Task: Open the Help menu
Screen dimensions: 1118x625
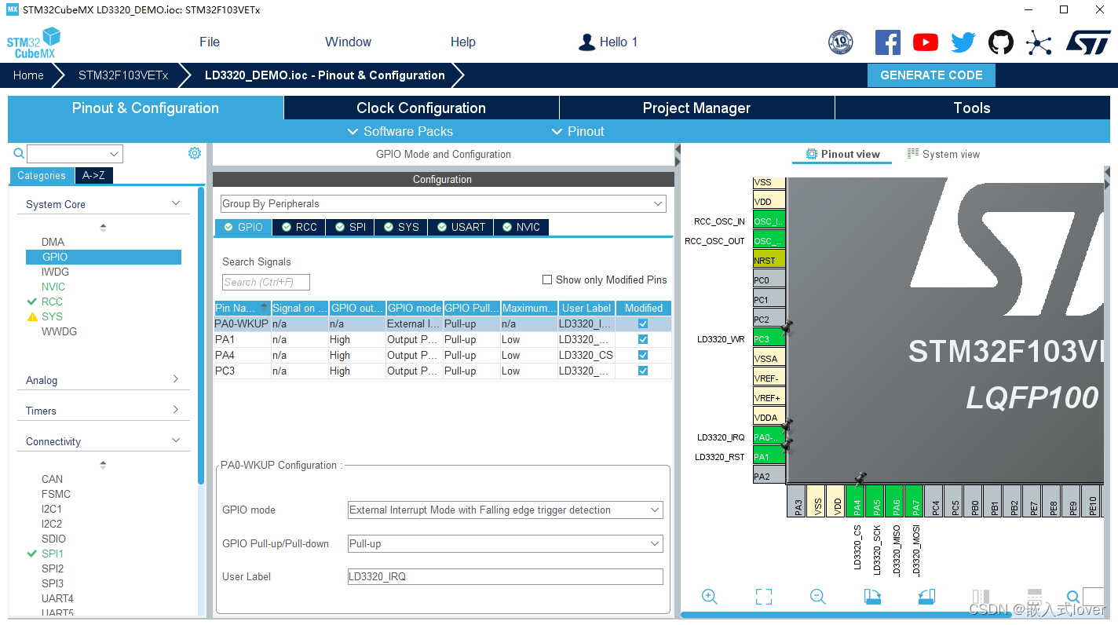Action: 463,42
